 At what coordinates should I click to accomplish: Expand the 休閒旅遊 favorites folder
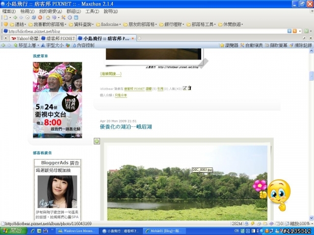pos(231,24)
